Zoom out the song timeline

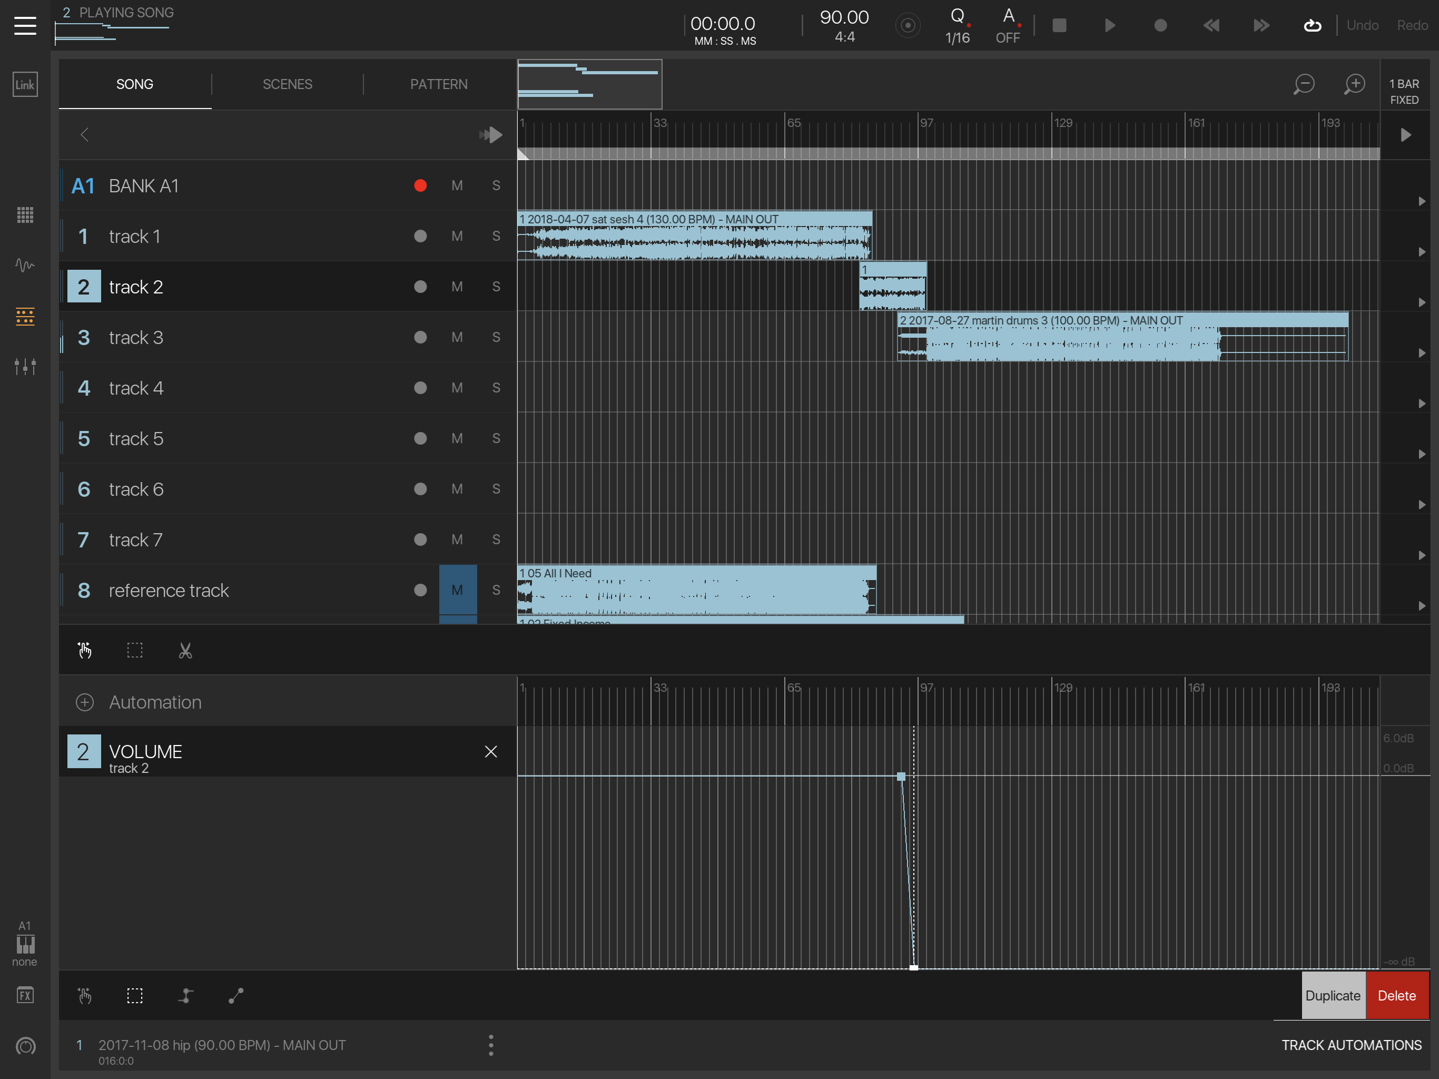(1304, 85)
